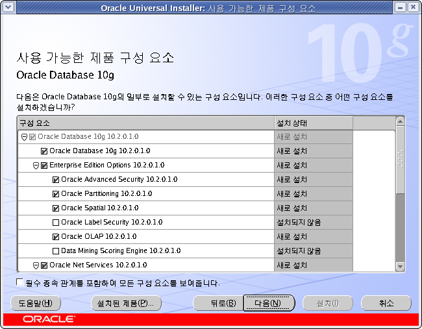
Task: Uncheck the child Oracle Database 10g 10.2.0.1.0 checkbox
Action: pos(44,151)
